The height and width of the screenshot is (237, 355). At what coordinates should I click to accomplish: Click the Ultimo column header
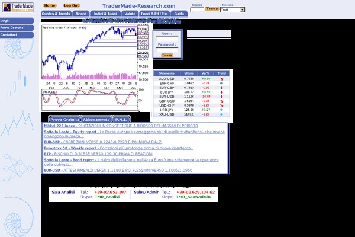click(x=189, y=73)
